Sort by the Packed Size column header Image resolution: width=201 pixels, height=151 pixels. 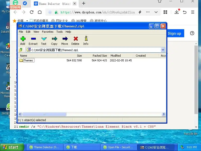coord(96,56)
